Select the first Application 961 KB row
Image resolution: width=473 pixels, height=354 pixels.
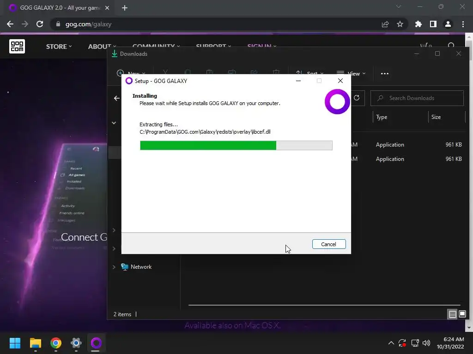tap(407, 144)
